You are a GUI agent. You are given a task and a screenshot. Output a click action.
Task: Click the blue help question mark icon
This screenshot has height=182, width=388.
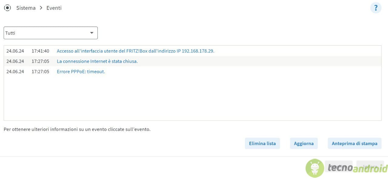tap(376, 8)
